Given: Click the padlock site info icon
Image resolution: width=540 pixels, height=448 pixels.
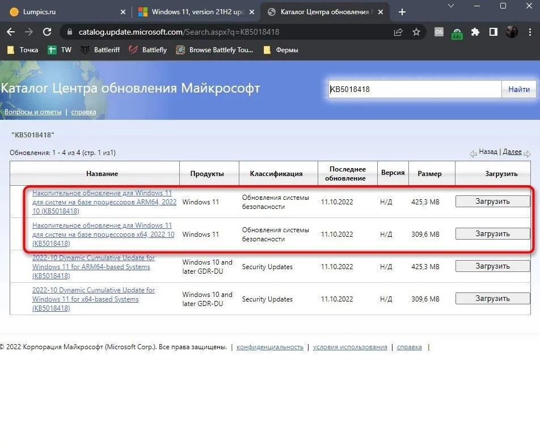Looking at the screenshot, I should tap(70, 32).
